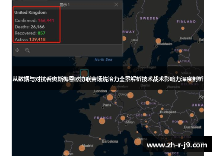Click the case circle over Romania label
The image size is (216, 156).
[x=180, y=122]
